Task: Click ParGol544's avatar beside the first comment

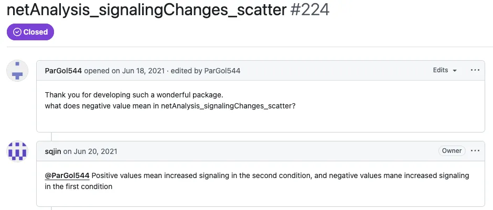Action: pyautogui.click(x=17, y=71)
